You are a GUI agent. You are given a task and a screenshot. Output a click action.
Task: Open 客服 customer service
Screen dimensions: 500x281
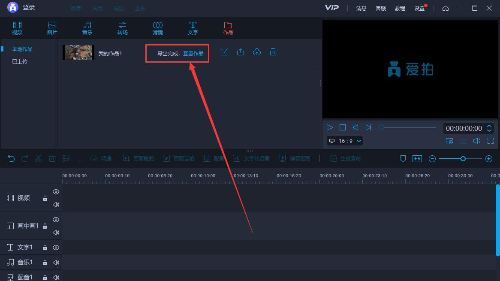381,8
